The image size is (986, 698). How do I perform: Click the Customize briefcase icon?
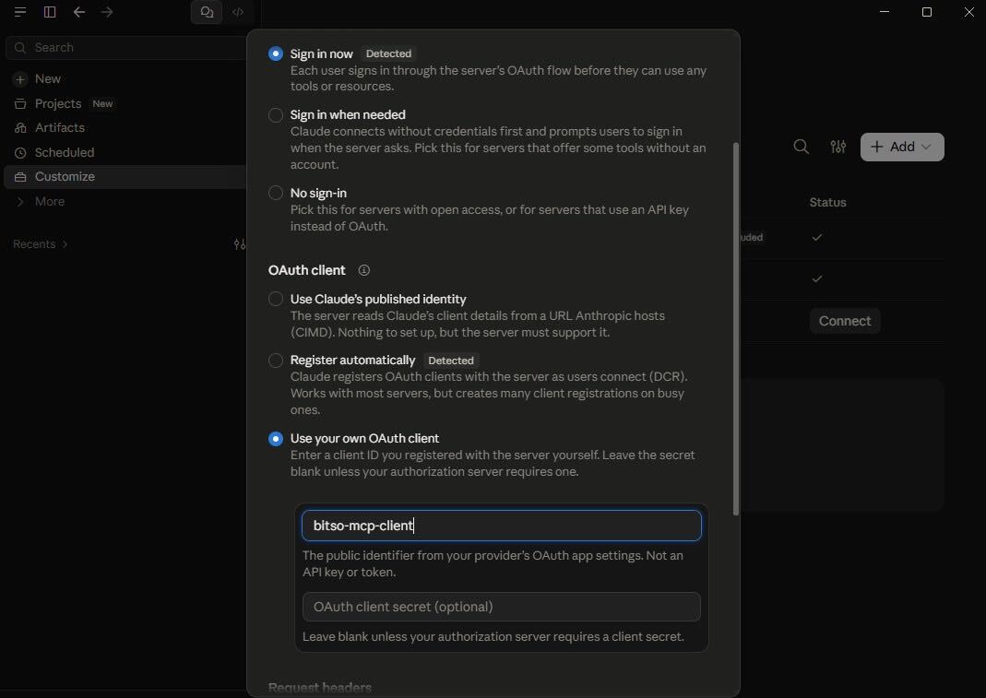point(20,177)
